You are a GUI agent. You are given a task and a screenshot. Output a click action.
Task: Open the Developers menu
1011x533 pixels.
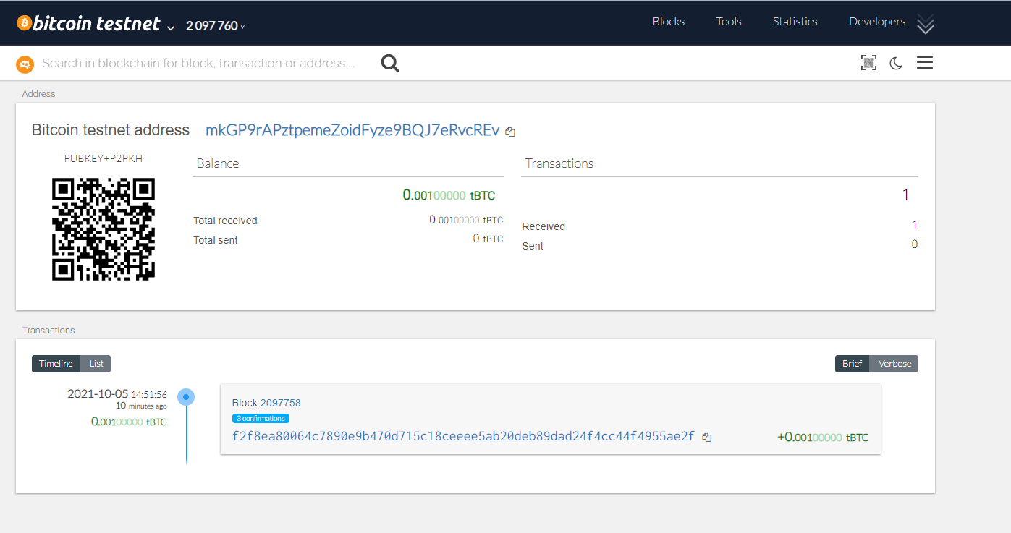(x=877, y=22)
